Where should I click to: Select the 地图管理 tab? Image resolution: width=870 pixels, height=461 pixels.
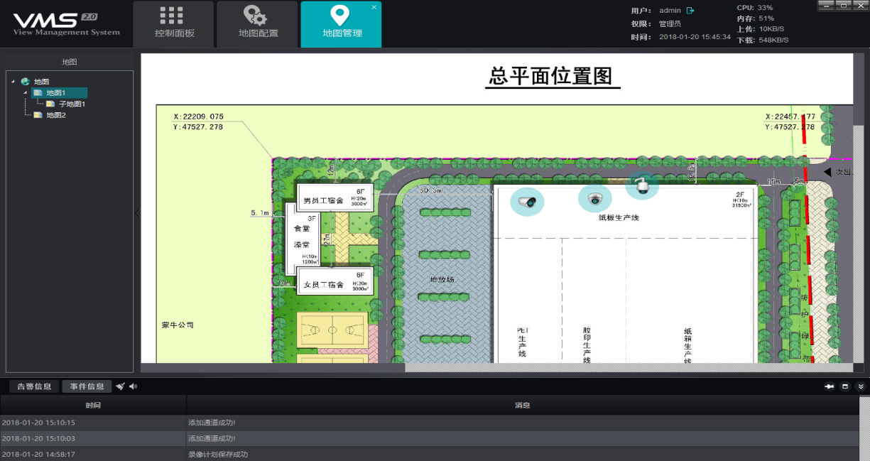click(x=341, y=24)
